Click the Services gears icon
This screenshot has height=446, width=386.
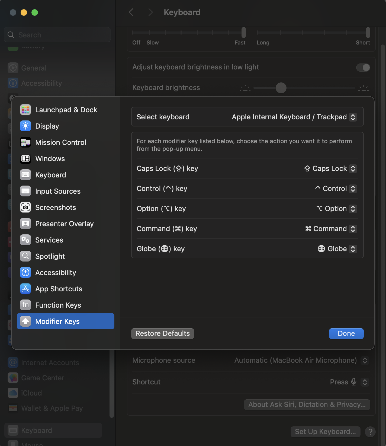(x=25, y=240)
